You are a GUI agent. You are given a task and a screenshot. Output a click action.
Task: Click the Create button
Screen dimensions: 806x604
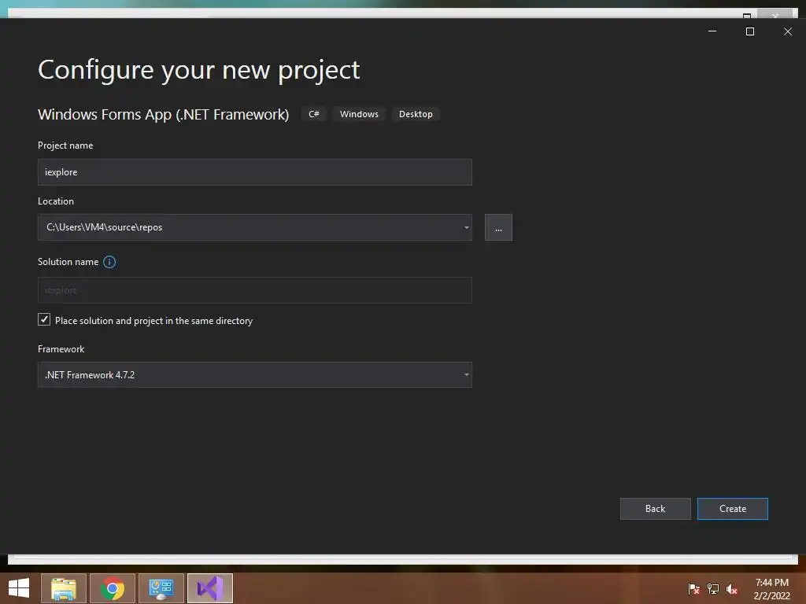(733, 509)
